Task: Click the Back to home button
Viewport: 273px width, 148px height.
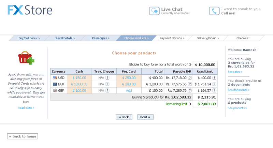Action: [x=23, y=136]
